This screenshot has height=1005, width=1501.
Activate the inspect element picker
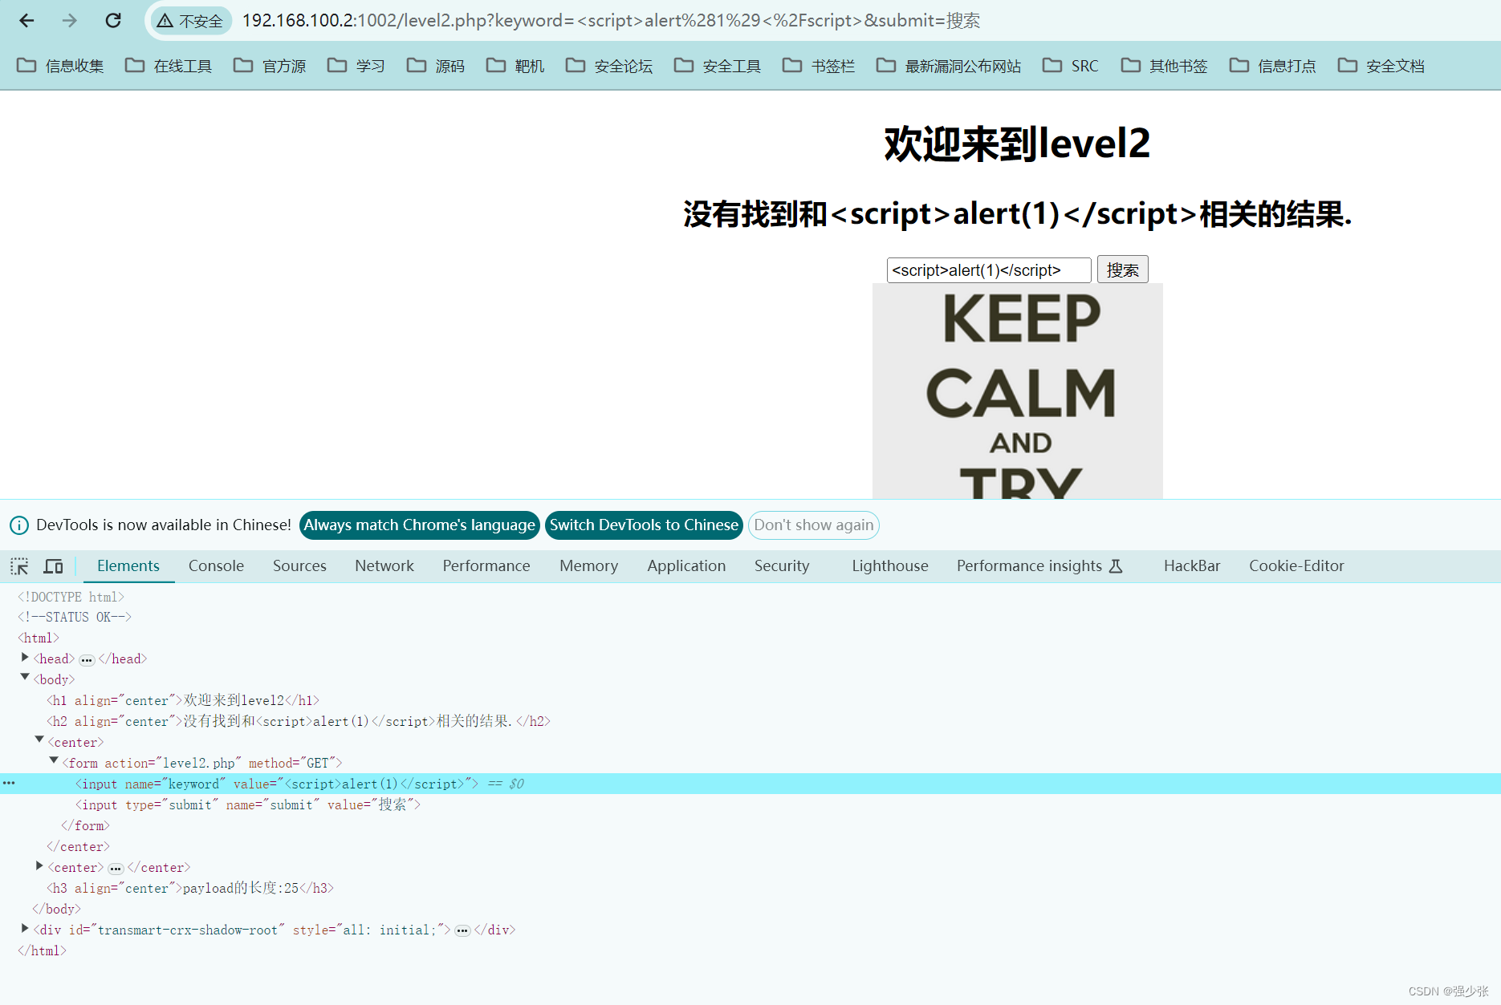click(x=19, y=566)
